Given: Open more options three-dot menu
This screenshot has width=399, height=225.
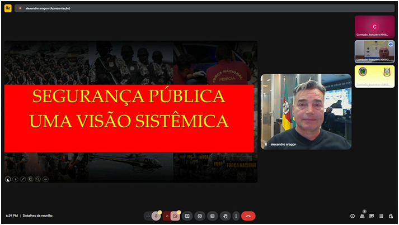Looking at the screenshot, I should click(236, 216).
